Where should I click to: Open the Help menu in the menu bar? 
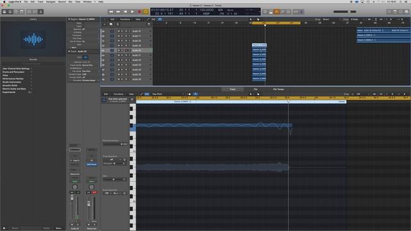tap(101, 1)
